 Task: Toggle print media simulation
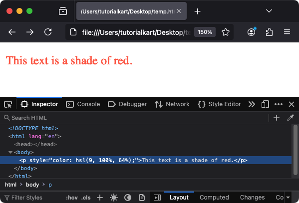pyautogui.click(x=142, y=198)
